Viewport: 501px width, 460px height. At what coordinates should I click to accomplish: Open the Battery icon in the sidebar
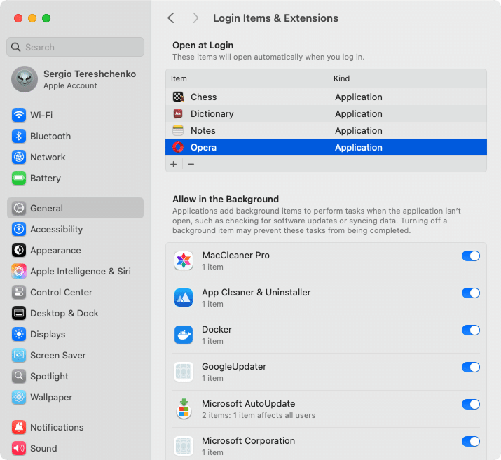tap(19, 178)
